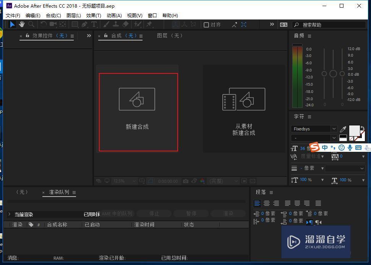
Task: Click the 渲染 render button
Action: point(228,214)
